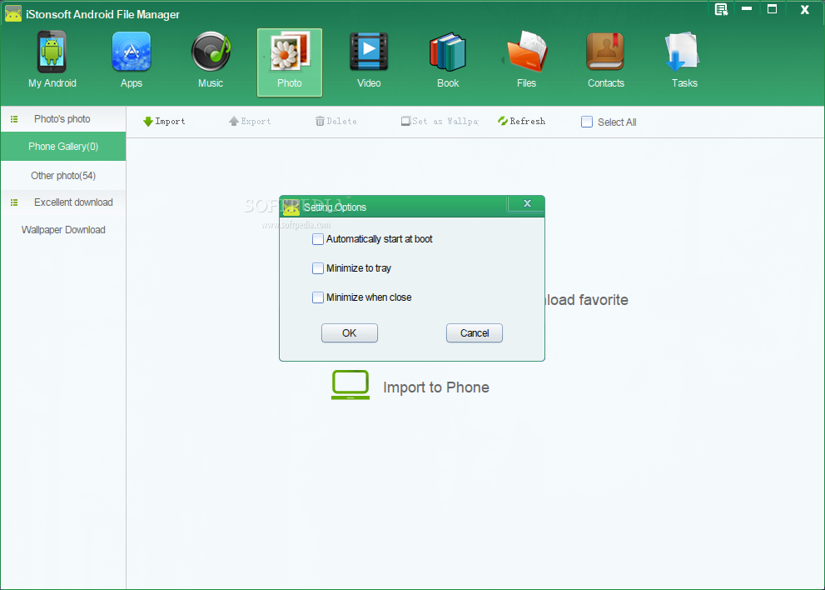Image resolution: width=825 pixels, height=590 pixels.
Task: Enable Minimize to tray option
Action: (318, 268)
